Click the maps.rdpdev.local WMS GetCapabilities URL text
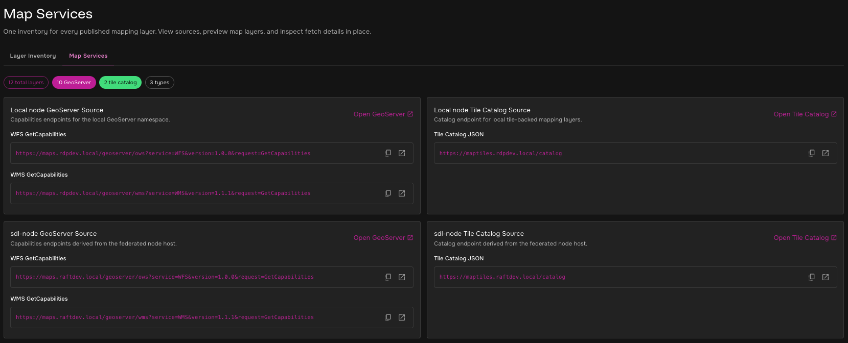The height and width of the screenshot is (343, 848). (x=163, y=193)
